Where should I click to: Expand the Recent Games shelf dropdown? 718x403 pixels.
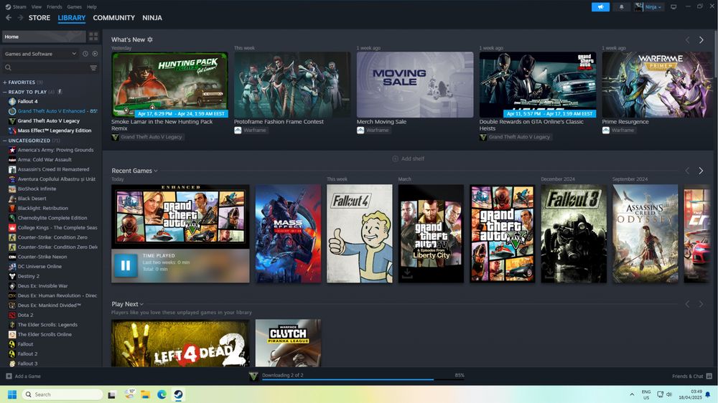click(156, 171)
